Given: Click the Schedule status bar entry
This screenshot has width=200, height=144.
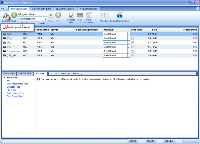Looking at the screenshot, I should click(169, 141).
